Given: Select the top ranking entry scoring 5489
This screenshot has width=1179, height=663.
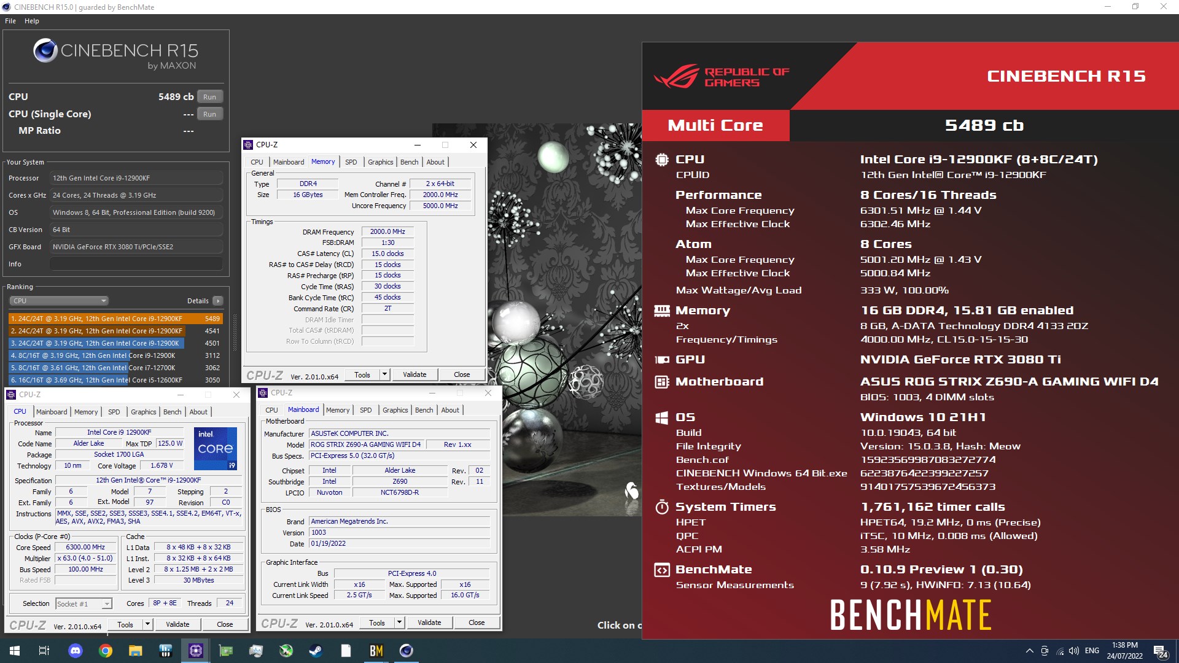Looking at the screenshot, I should coord(115,319).
